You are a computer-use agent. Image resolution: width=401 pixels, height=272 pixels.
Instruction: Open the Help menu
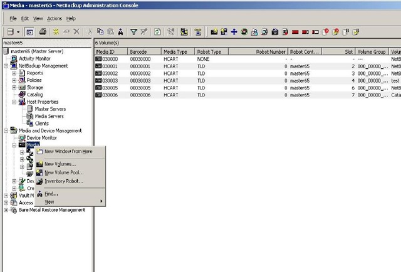tap(71, 18)
